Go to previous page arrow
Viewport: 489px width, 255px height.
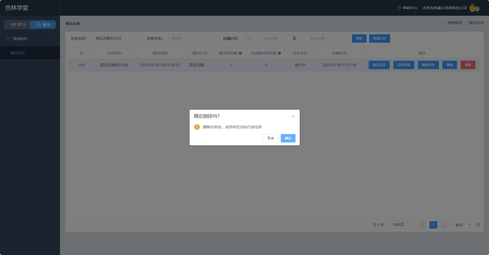click(x=423, y=225)
